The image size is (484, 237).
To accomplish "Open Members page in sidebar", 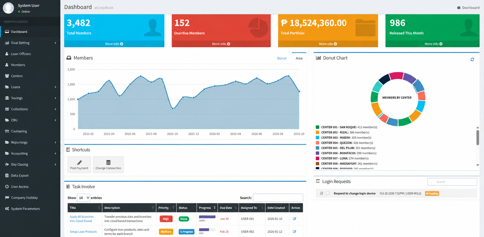I will click(30, 65).
